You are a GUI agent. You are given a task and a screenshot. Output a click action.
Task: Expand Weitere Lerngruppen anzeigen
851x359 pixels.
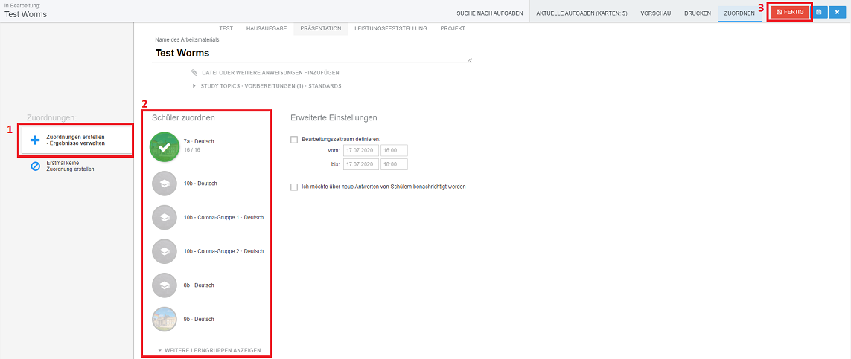[209, 350]
